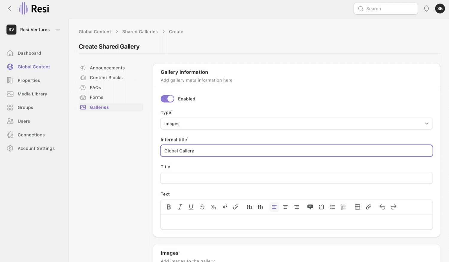Toggle bold formatting in the Text editor

pos(169,207)
